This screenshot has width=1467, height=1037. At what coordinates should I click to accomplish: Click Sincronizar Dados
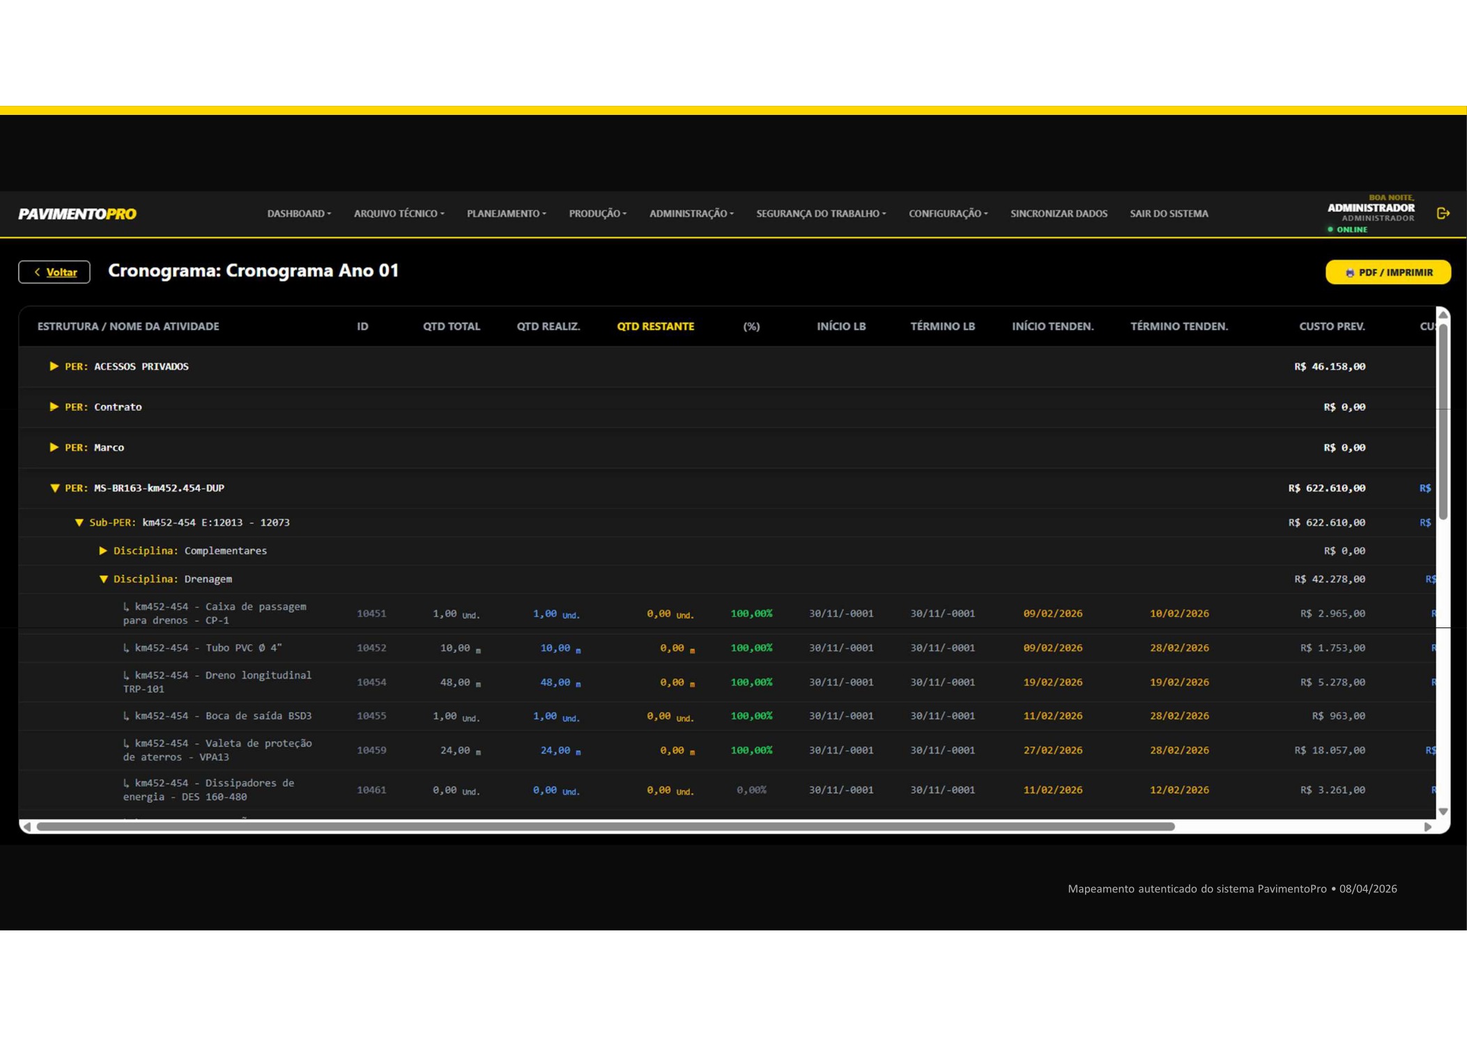(1059, 214)
